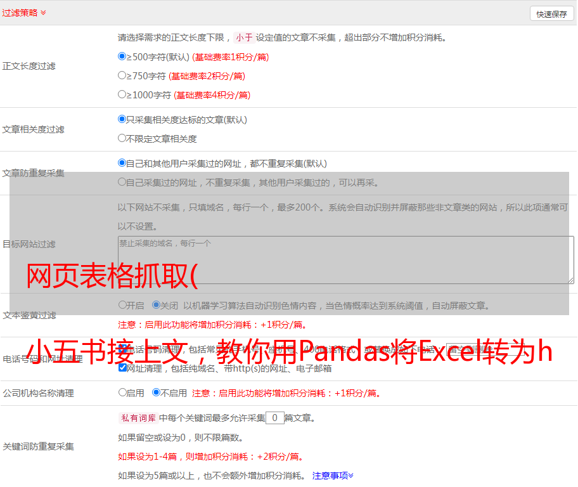
Task: Select the ≥750字符 radio option
Action: click(122, 75)
